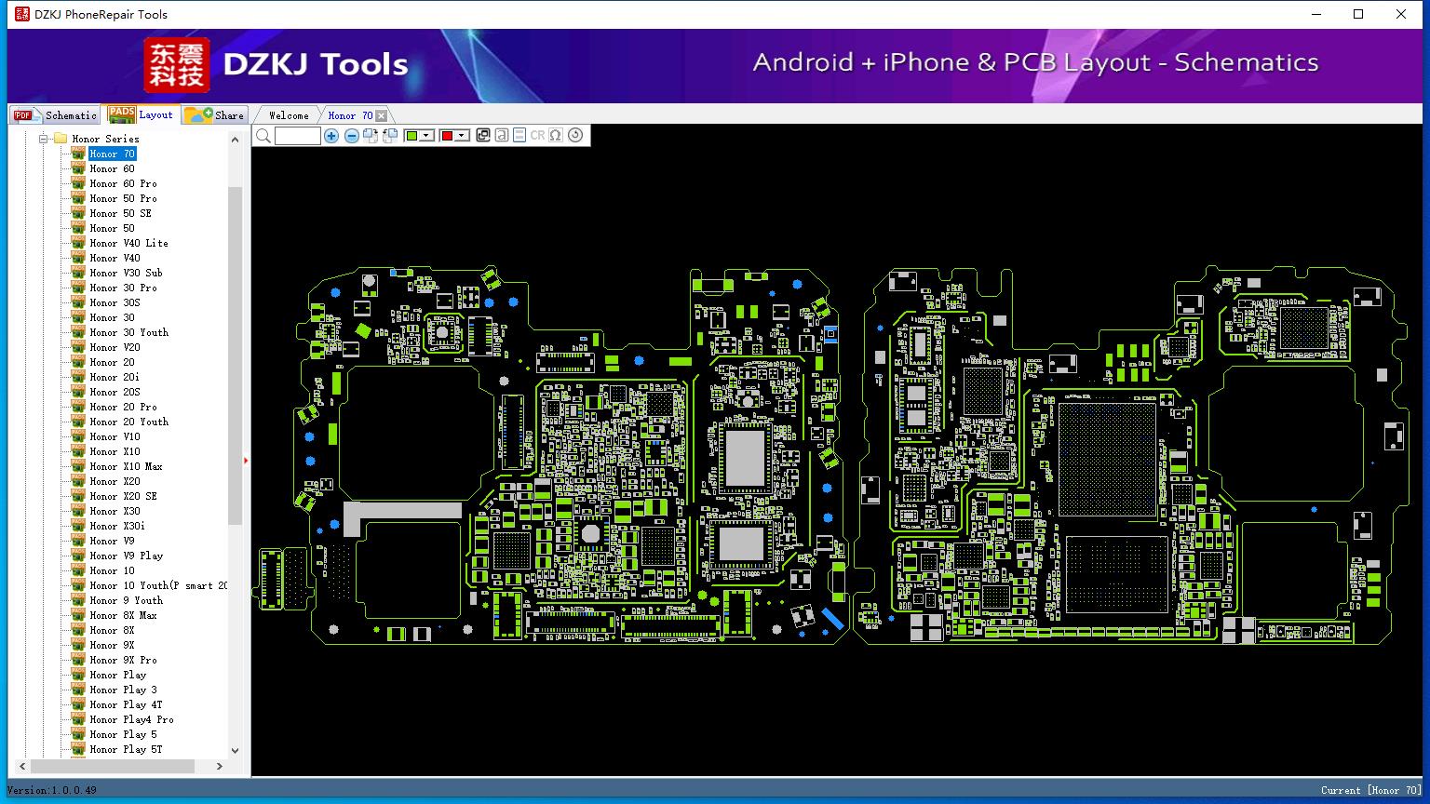Viewport: 1430px width, 804px height.
Task: Click the circular reset view icon
Action: coord(575,136)
